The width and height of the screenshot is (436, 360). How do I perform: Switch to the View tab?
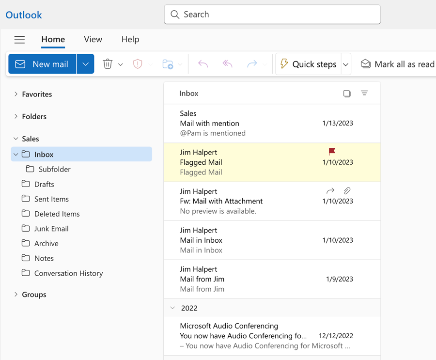[x=93, y=39]
